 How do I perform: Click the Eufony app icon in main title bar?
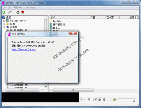[x=3, y=3]
